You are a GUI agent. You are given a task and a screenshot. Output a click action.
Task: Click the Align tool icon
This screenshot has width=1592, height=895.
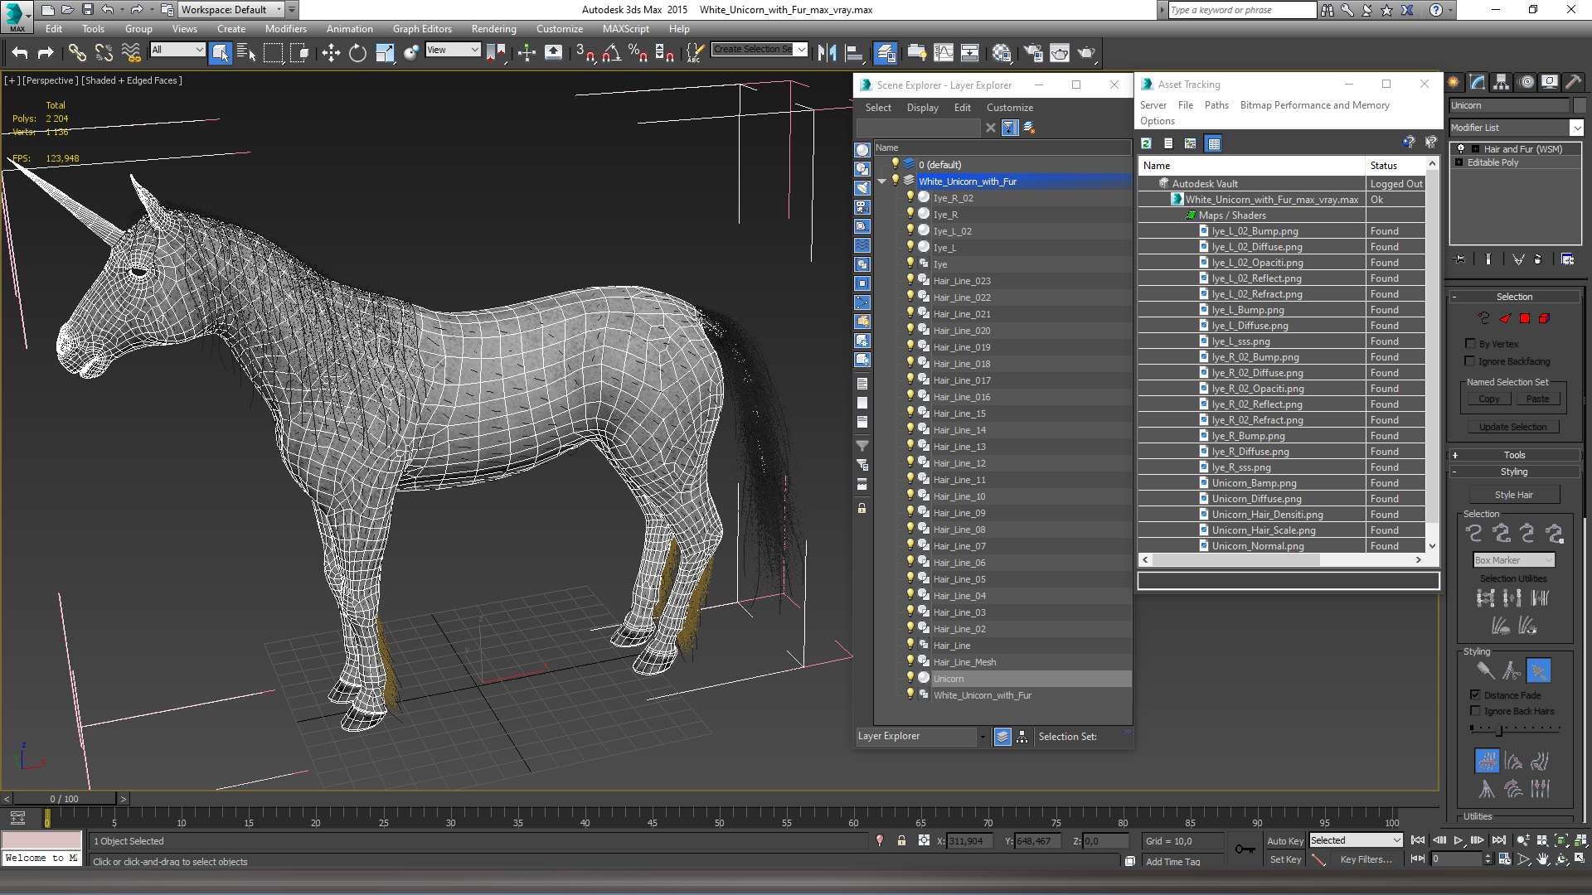tap(854, 53)
